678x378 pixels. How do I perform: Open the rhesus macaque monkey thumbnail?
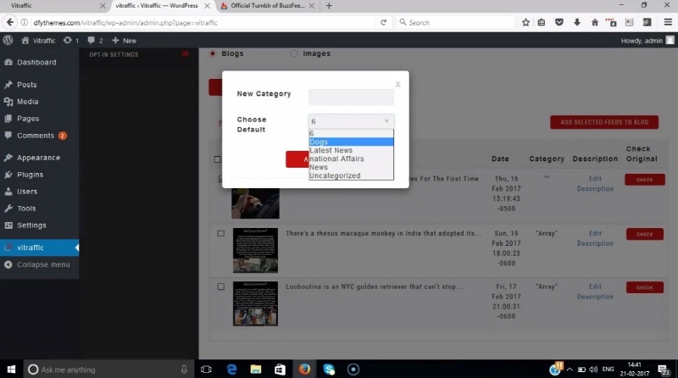[x=256, y=250]
